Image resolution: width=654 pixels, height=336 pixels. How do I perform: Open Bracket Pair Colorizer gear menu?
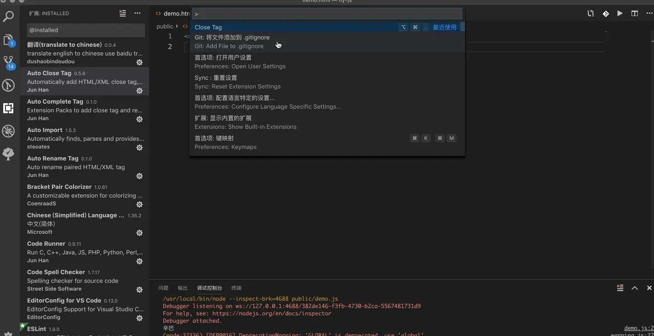click(140, 204)
